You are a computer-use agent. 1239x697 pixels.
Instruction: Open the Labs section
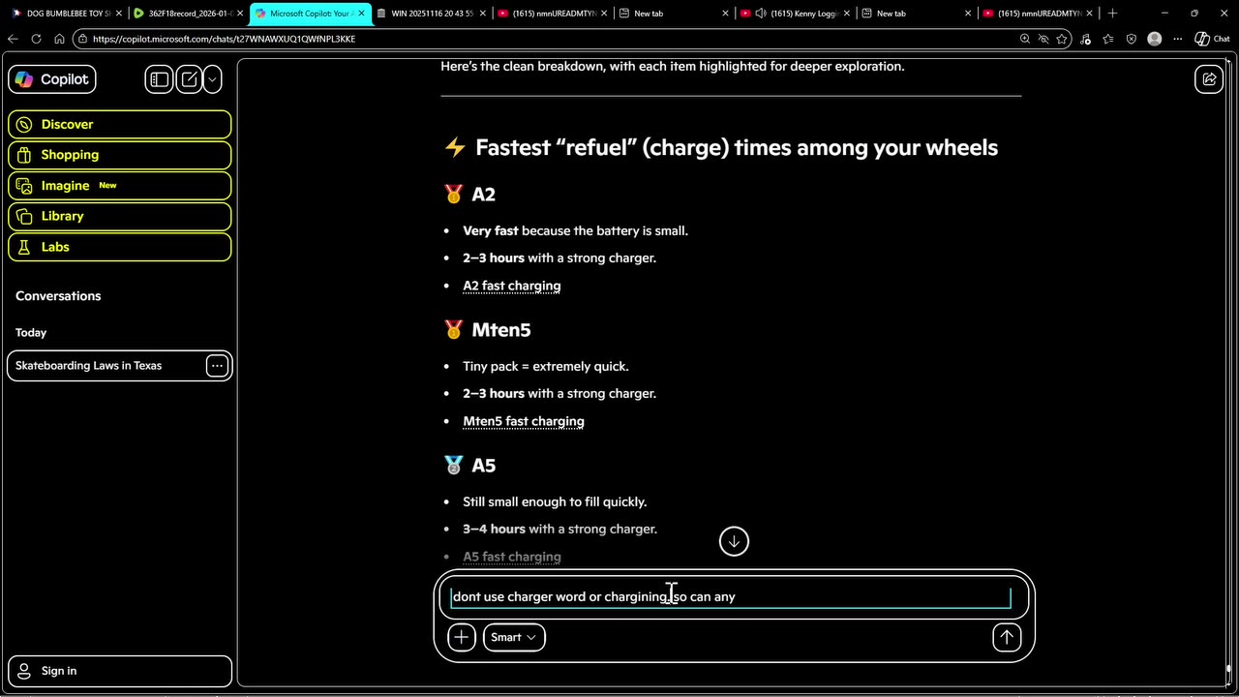[120, 247]
